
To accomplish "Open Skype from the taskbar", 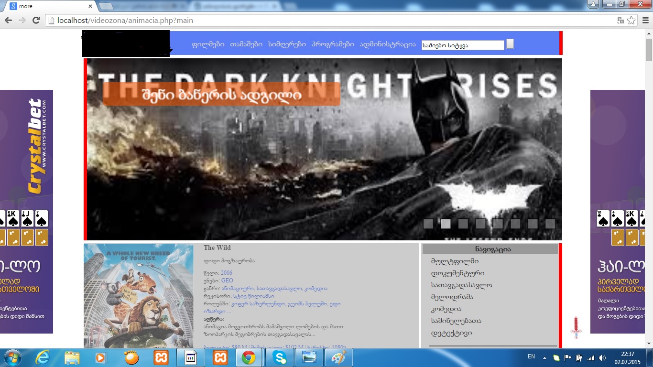I will 280,357.
